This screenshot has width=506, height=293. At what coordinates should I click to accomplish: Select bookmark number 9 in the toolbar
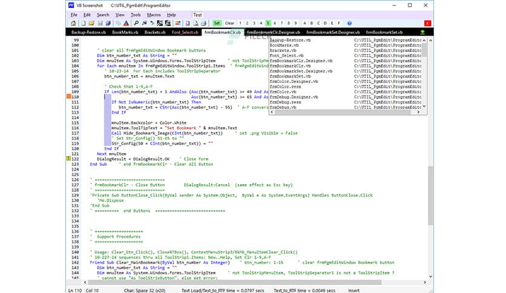(x=295, y=23)
